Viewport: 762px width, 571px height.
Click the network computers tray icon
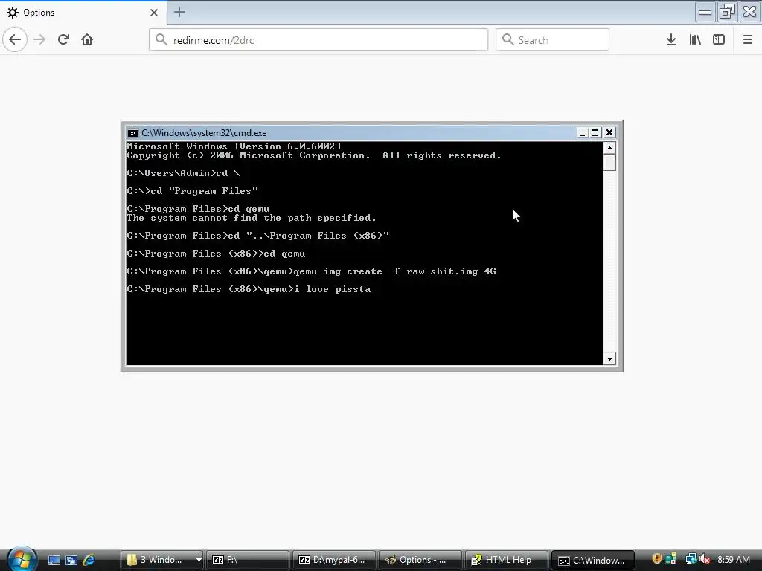pyautogui.click(x=691, y=559)
